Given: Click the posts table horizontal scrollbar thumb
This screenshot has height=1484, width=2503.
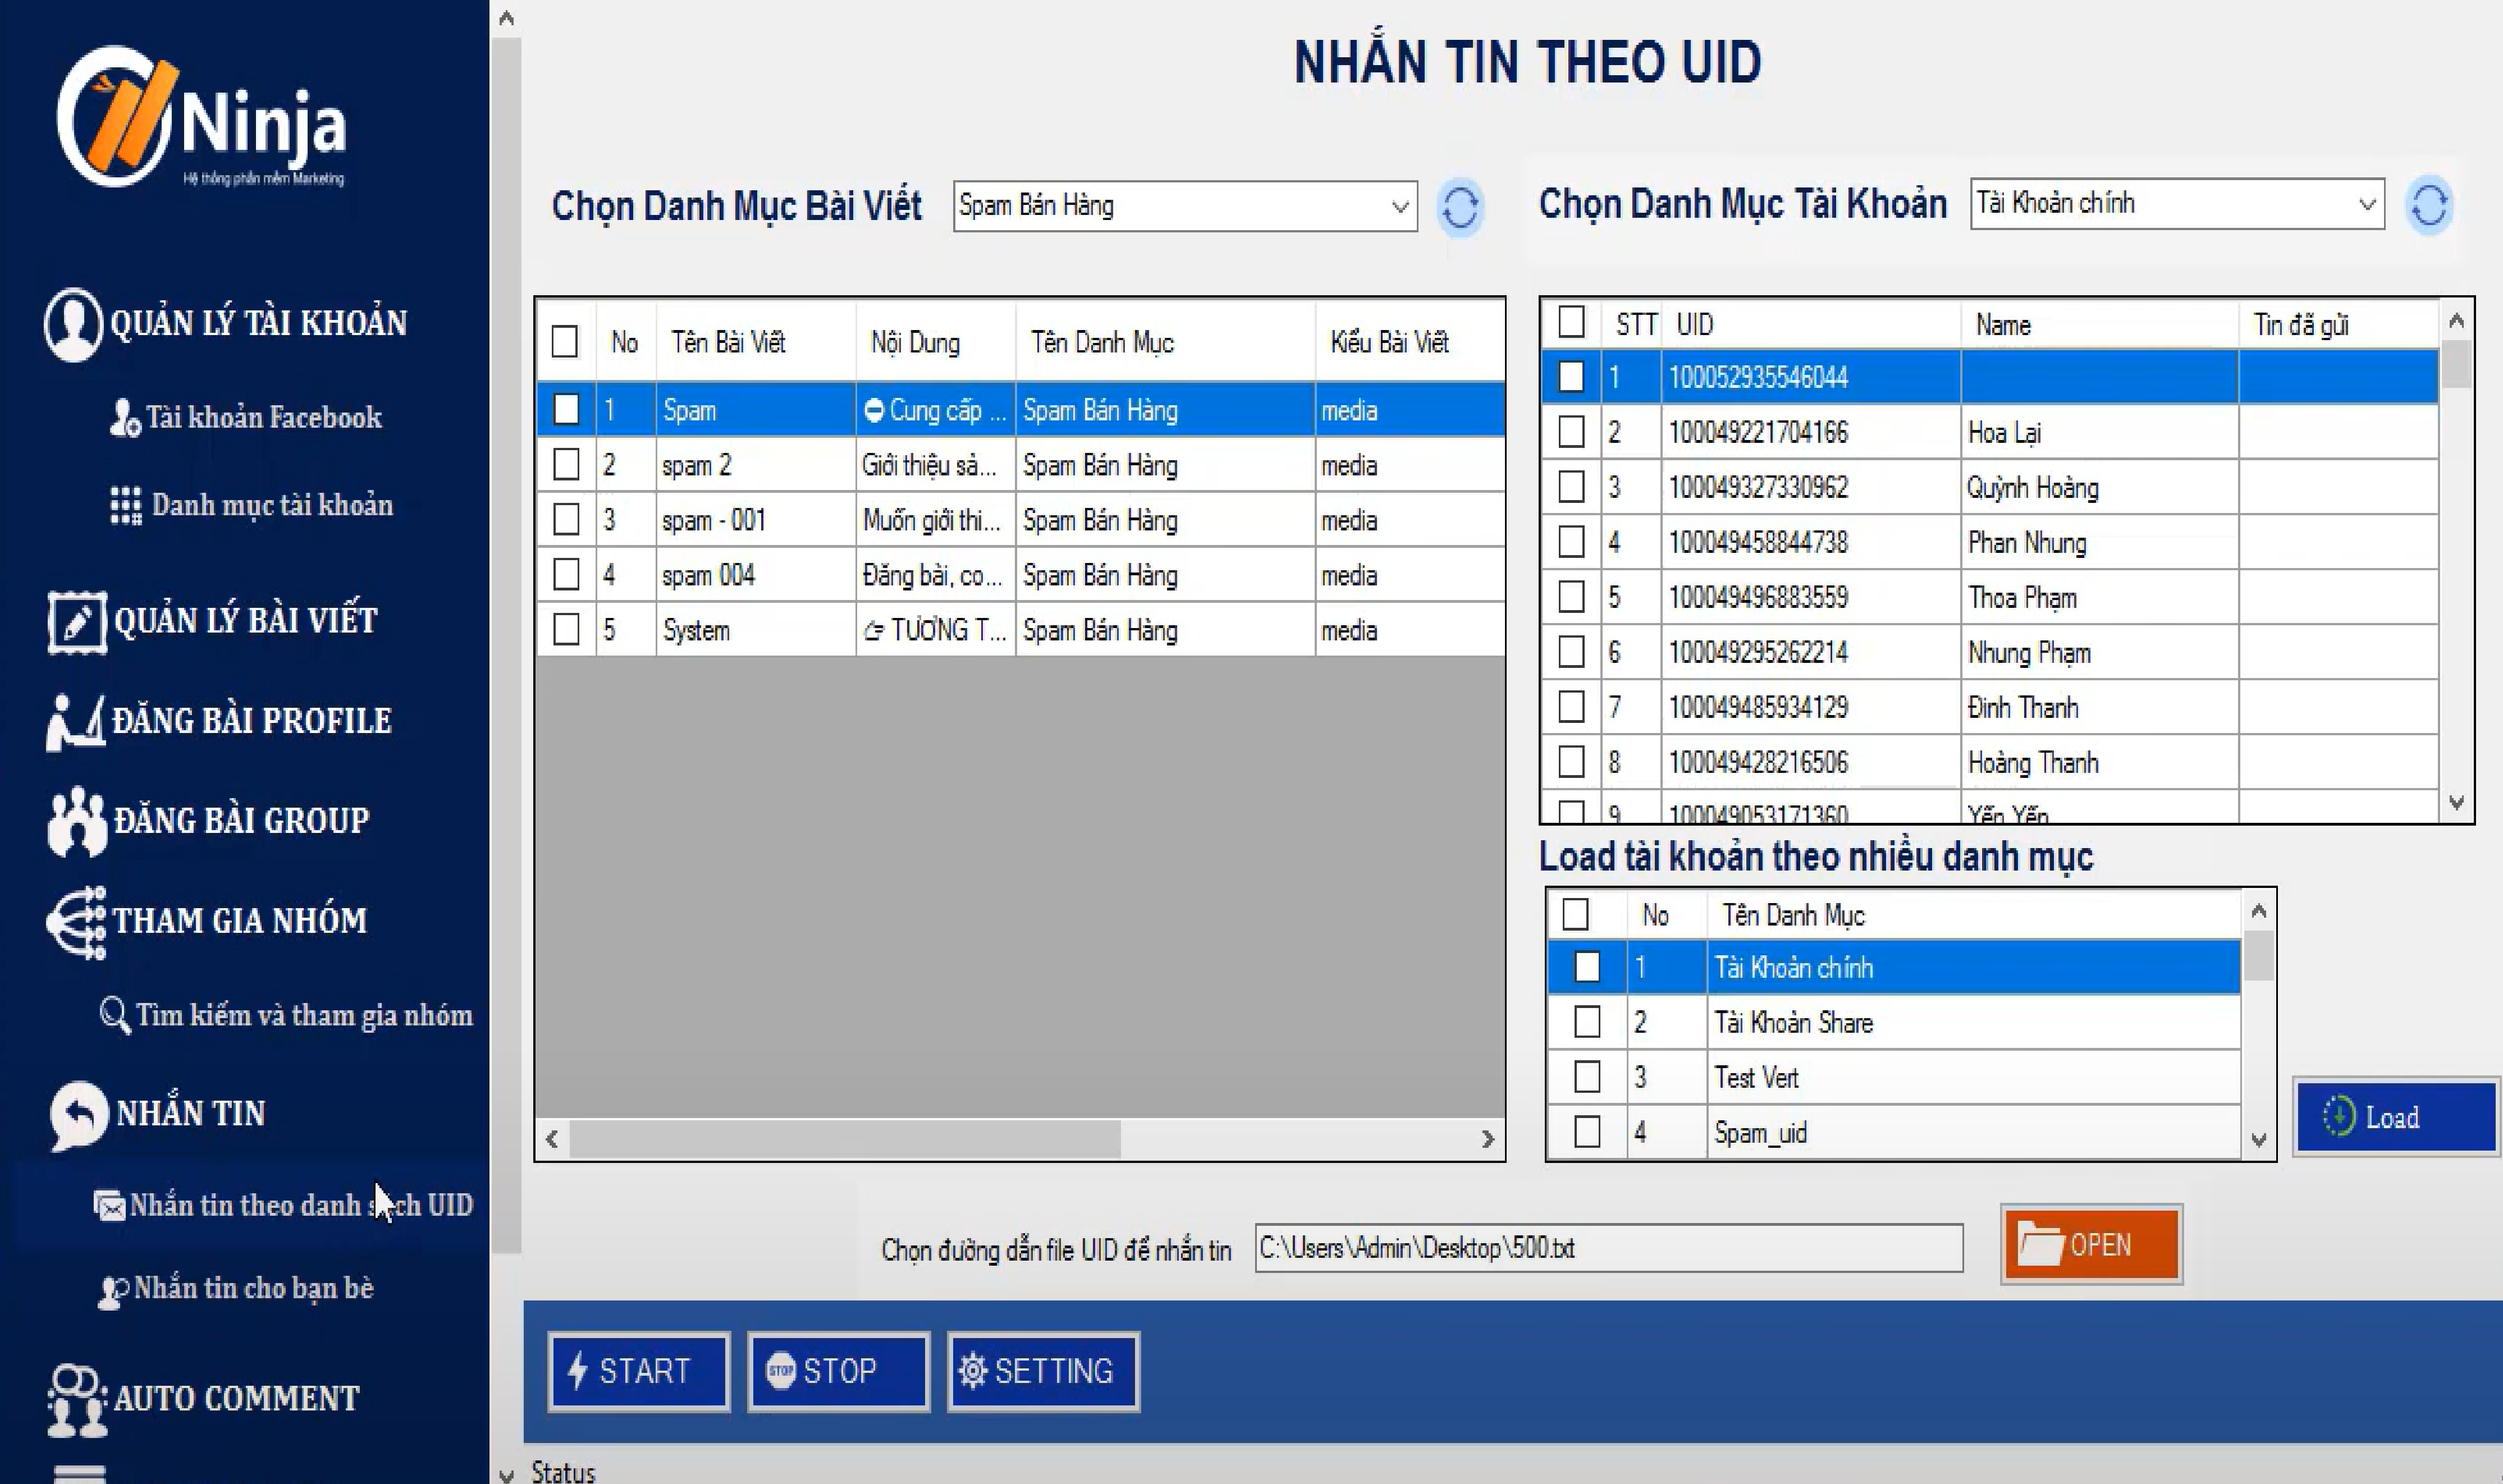Looking at the screenshot, I should click(845, 1139).
